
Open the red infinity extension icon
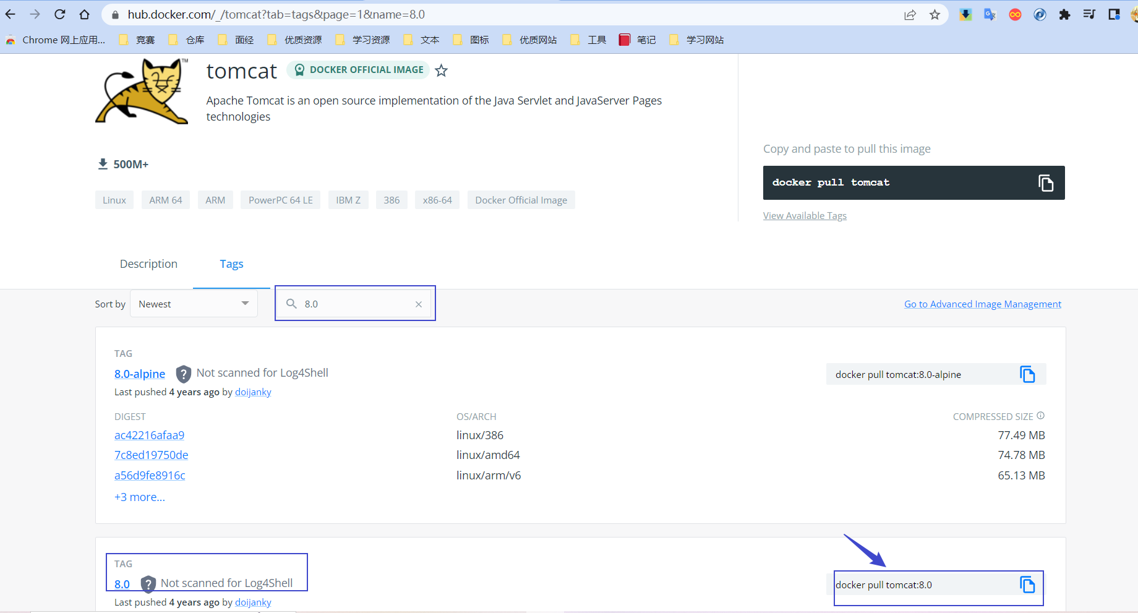coord(1015,14)
